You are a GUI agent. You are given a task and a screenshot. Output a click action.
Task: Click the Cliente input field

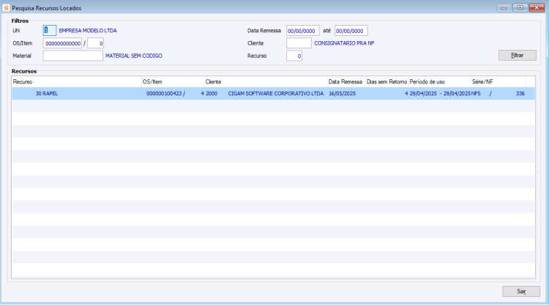[x=299, y=43]
